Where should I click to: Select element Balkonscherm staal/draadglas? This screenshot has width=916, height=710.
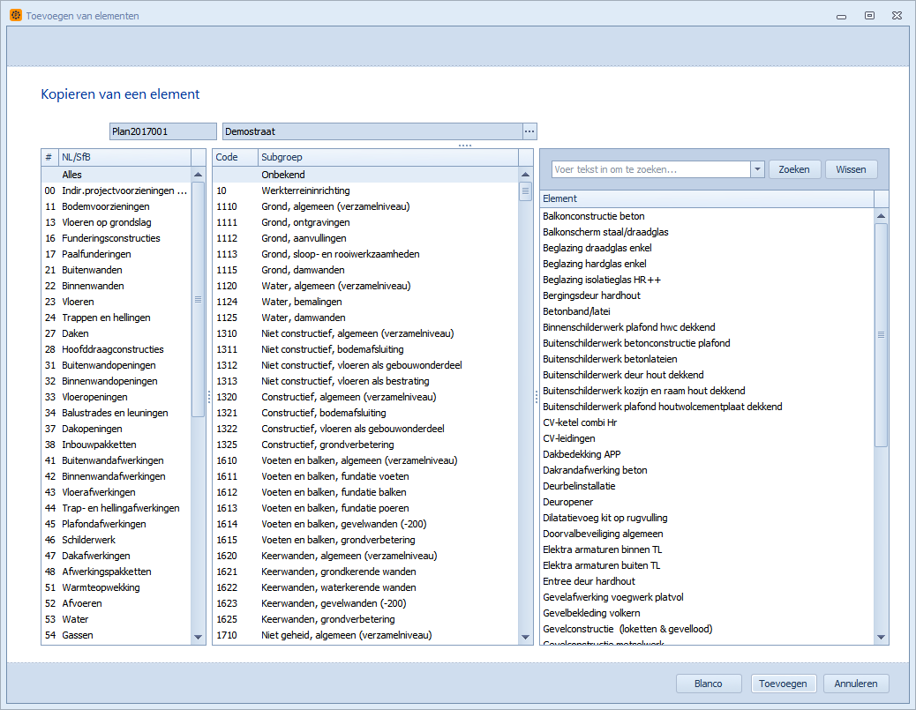(x=707, y=232)
